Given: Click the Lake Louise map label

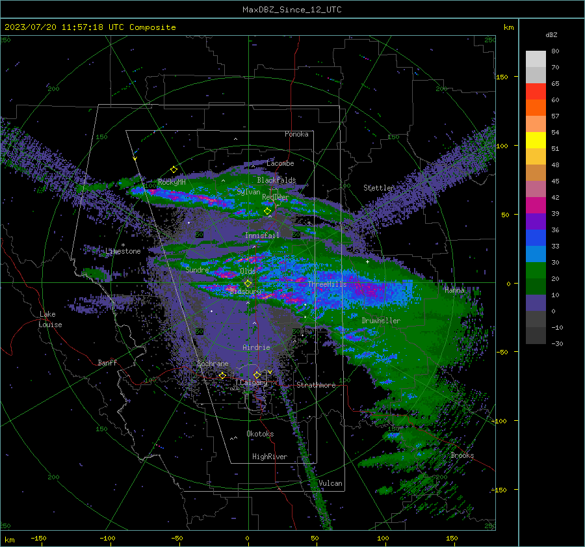Looking at the screenshot, I should (x=51, y=319).
